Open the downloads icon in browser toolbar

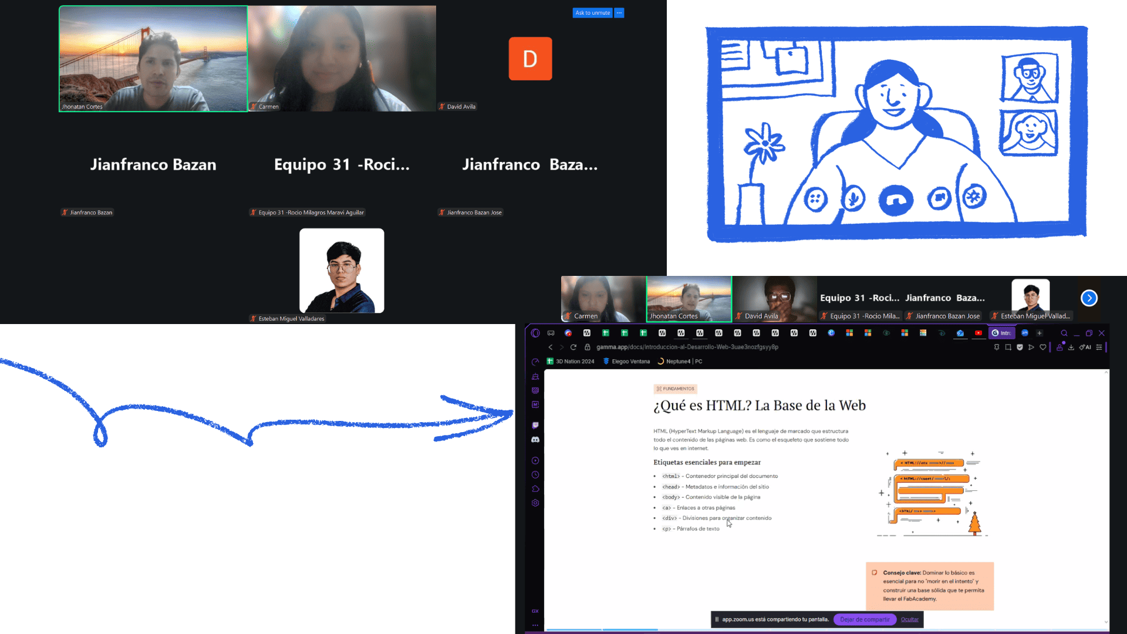1071,347
